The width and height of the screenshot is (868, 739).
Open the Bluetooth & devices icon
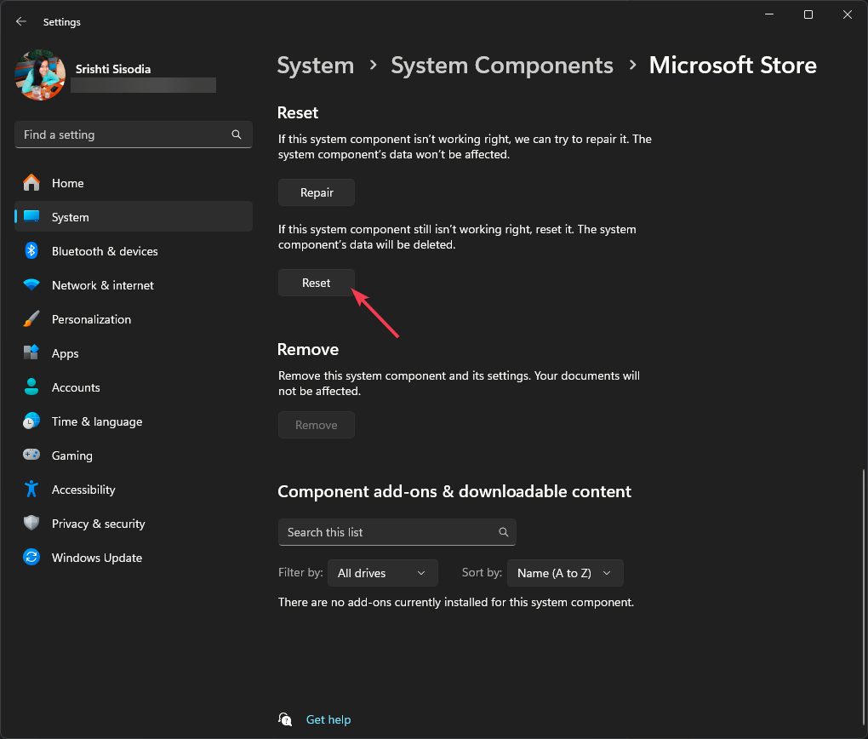(31, 251)
